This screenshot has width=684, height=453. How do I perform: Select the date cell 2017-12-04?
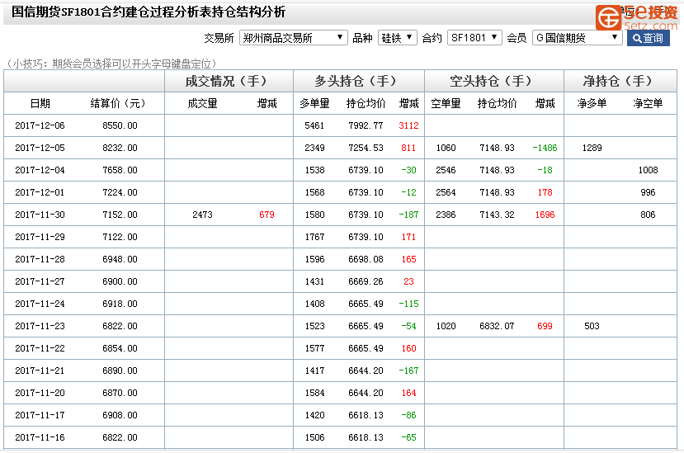(40, 170)
